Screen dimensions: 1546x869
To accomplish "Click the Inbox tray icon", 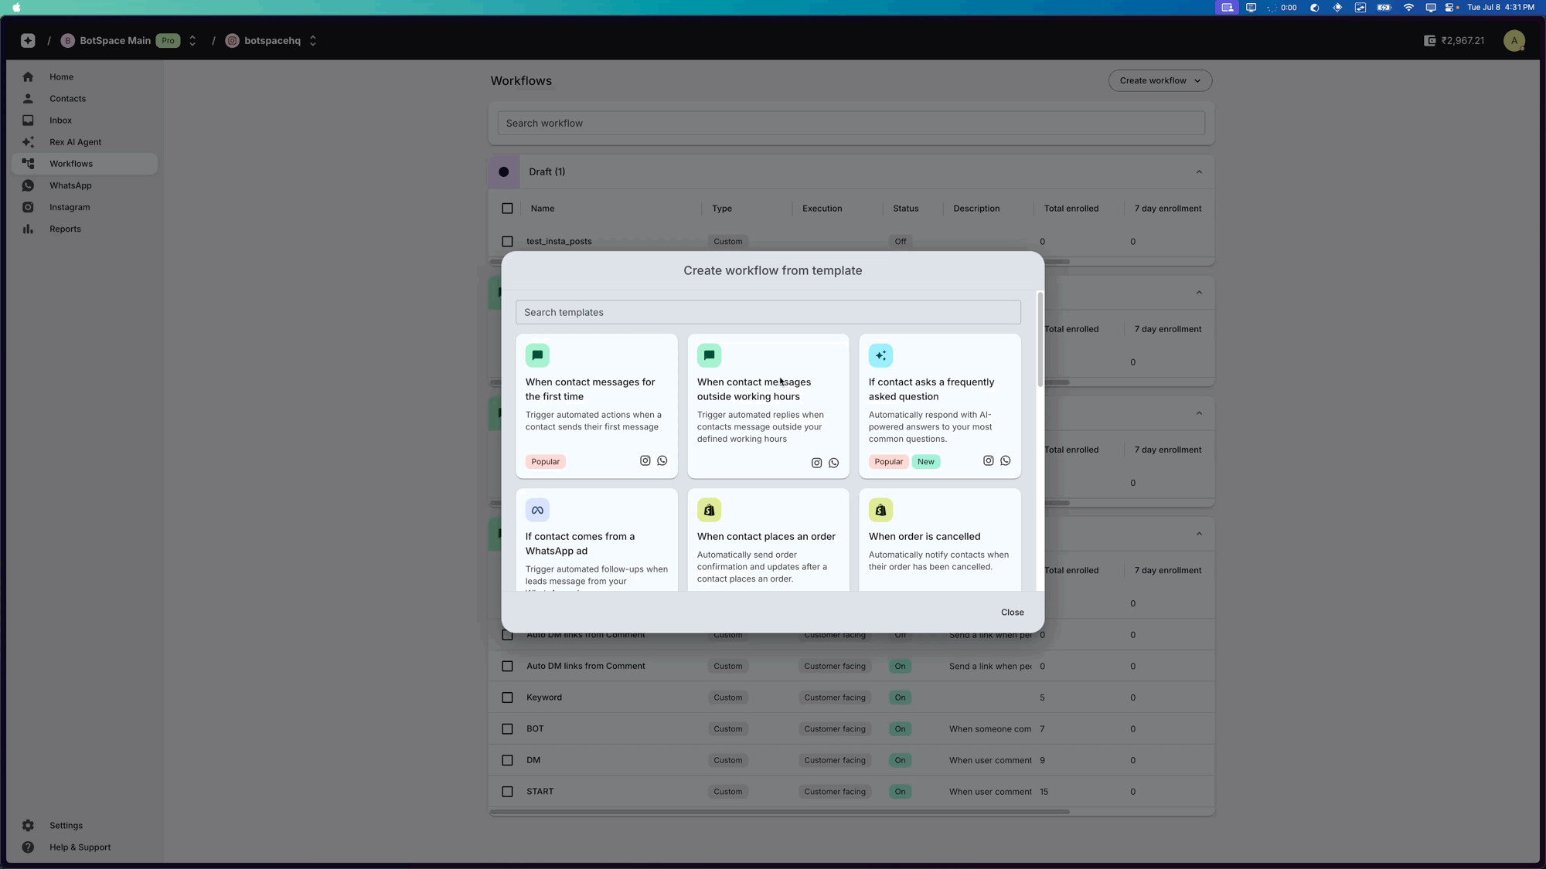I will point(28,120).
